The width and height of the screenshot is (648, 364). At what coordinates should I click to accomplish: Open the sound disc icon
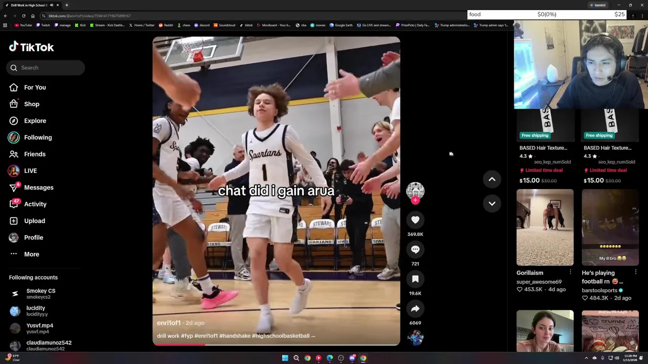tap(415, 338)
